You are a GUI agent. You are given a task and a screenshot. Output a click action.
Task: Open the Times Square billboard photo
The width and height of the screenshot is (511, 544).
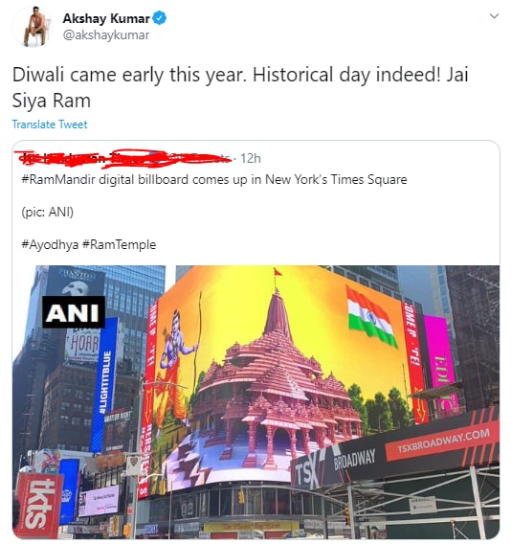(255, 401)
